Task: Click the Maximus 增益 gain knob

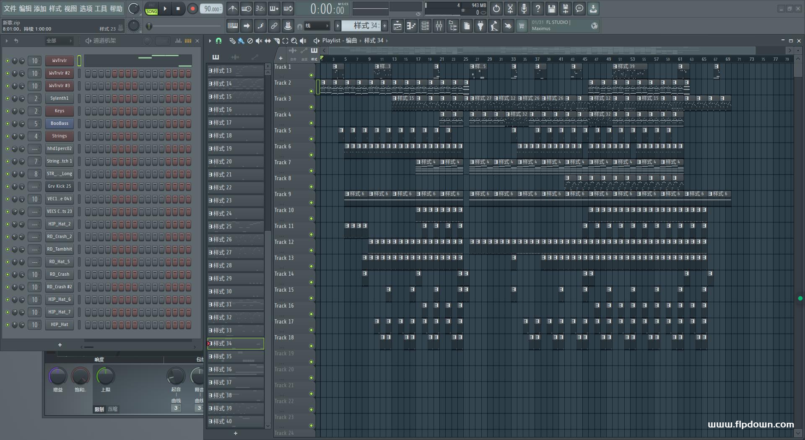Action: tap(57, 376)
